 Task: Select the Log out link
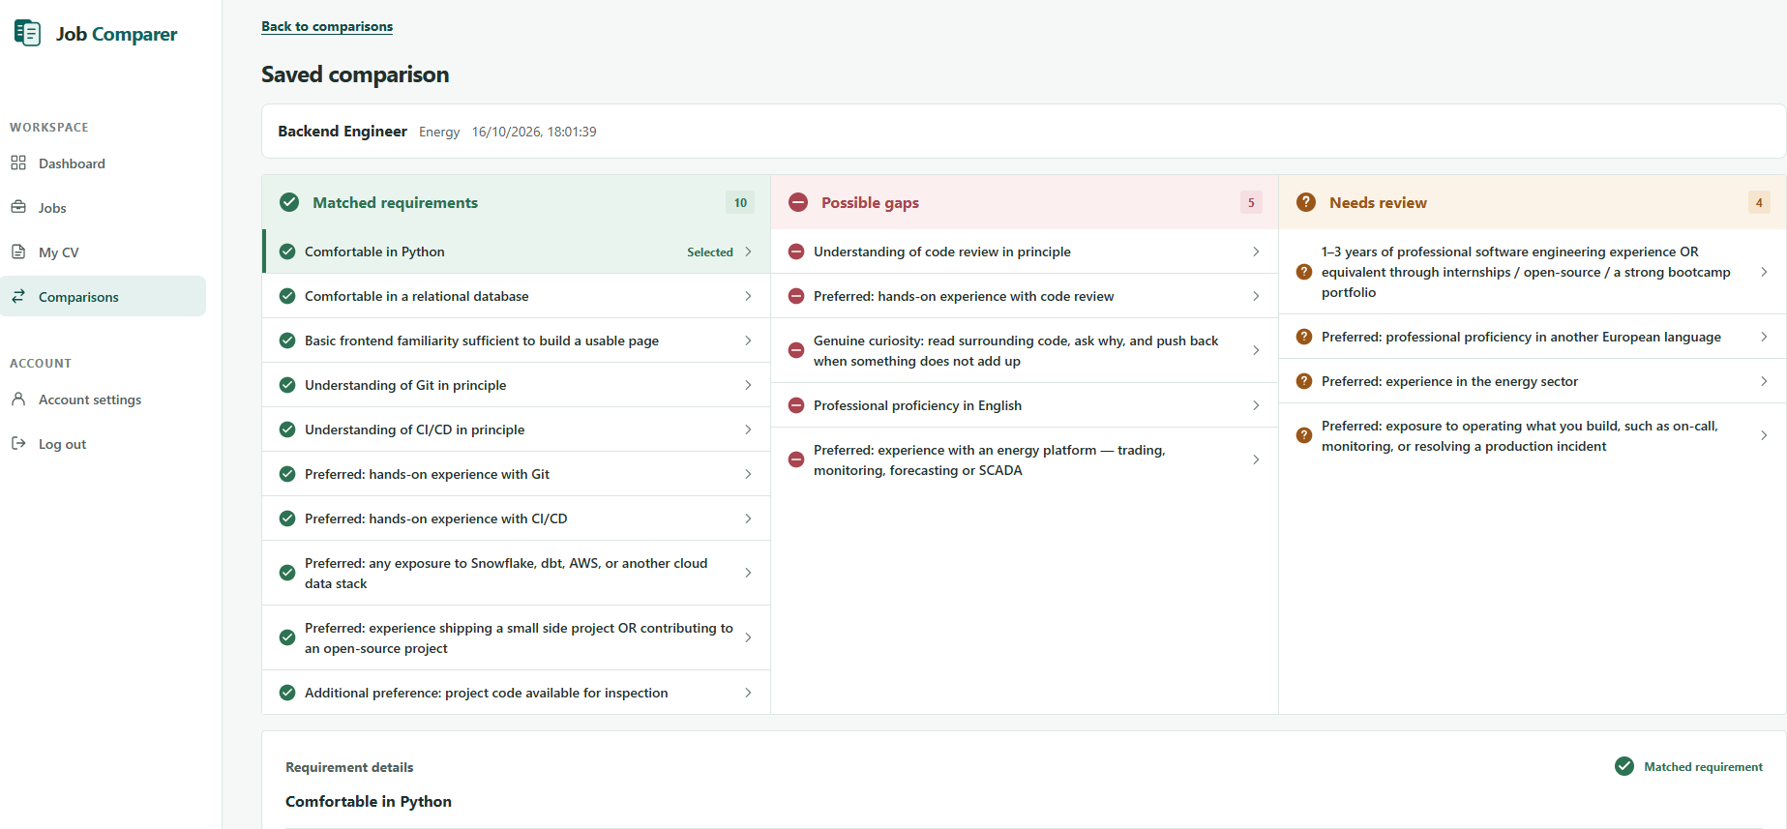tap(104, 444)
